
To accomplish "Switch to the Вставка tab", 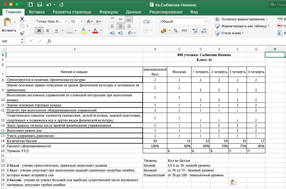I will pyautogui.click(x=37, y=12).
